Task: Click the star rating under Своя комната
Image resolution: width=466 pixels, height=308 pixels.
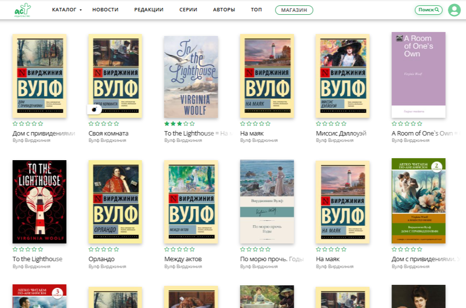Action: [104, 124]
